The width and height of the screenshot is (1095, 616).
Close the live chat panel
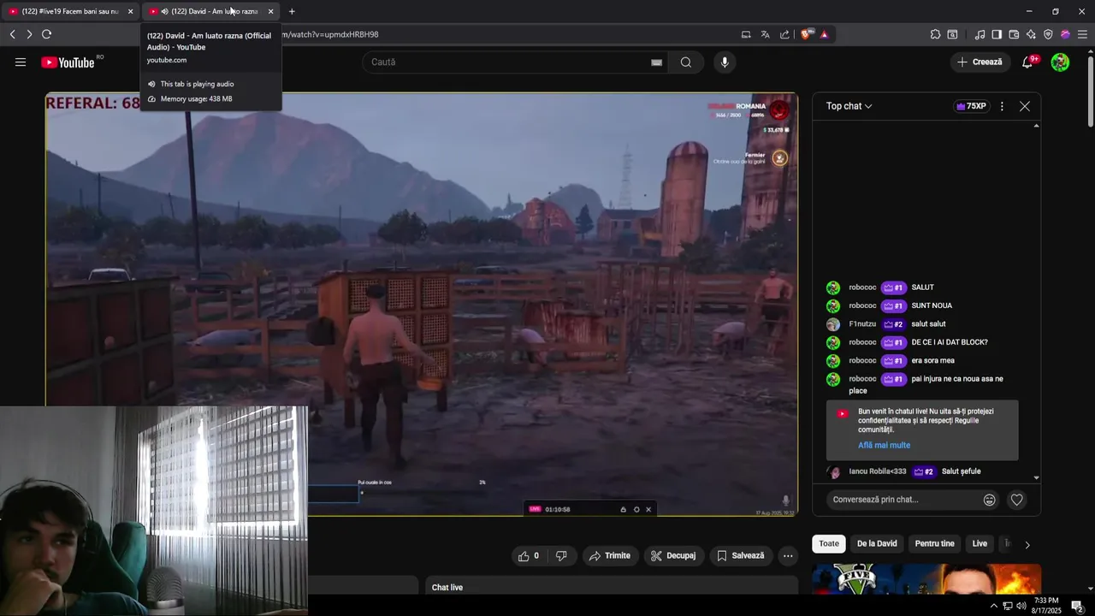[x=1025, y=106]
